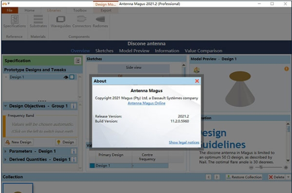Image resolution: width=292 pixels, height=193 pixels.
Task: Click the Design button with lightbulb
Action: click(66, 142)
